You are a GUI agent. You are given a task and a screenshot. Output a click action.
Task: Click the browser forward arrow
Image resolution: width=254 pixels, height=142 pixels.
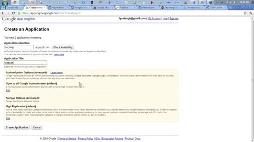pyautogui.click(x=8, y=13)
